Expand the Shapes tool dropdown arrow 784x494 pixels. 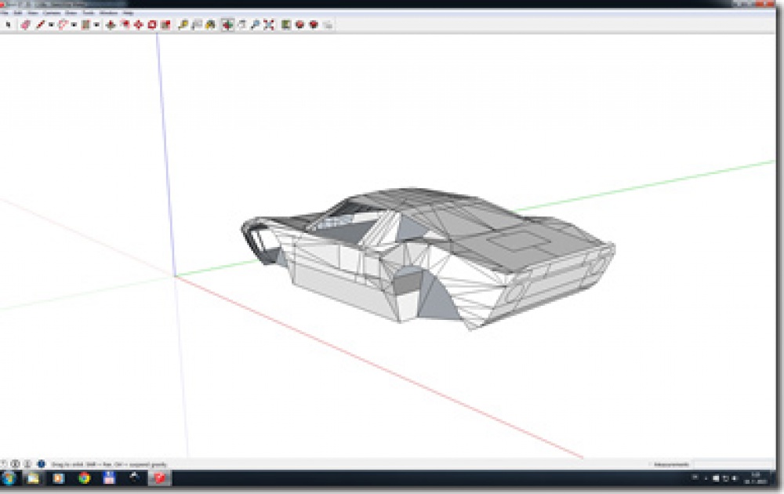coord(96,24)
